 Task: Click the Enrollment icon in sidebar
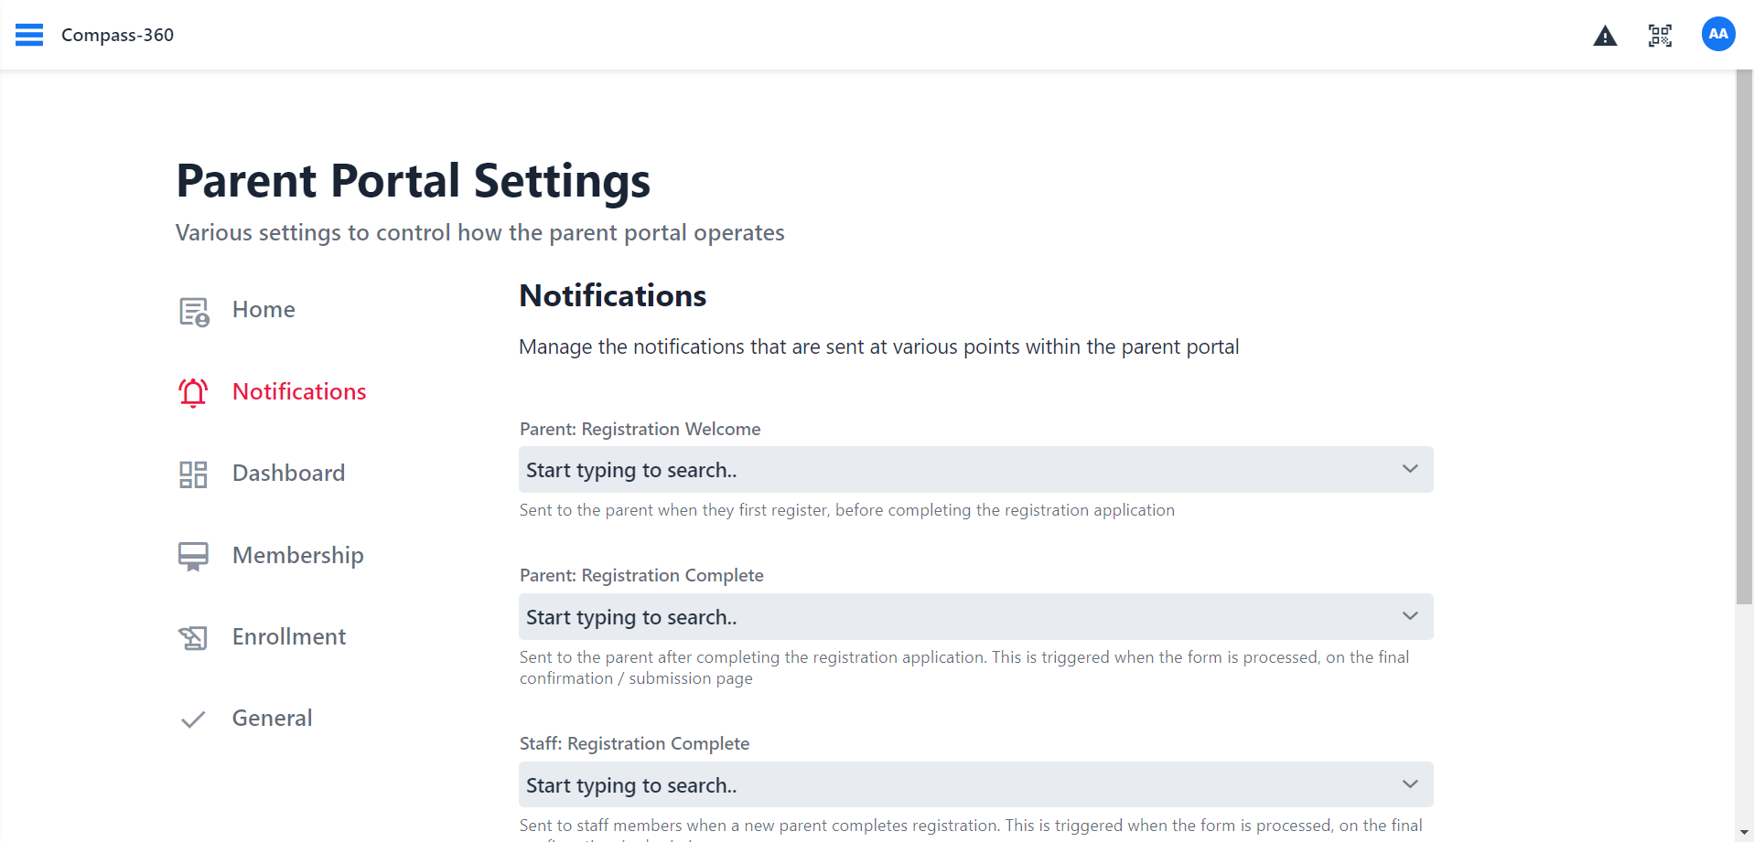(x=193, y=637)
